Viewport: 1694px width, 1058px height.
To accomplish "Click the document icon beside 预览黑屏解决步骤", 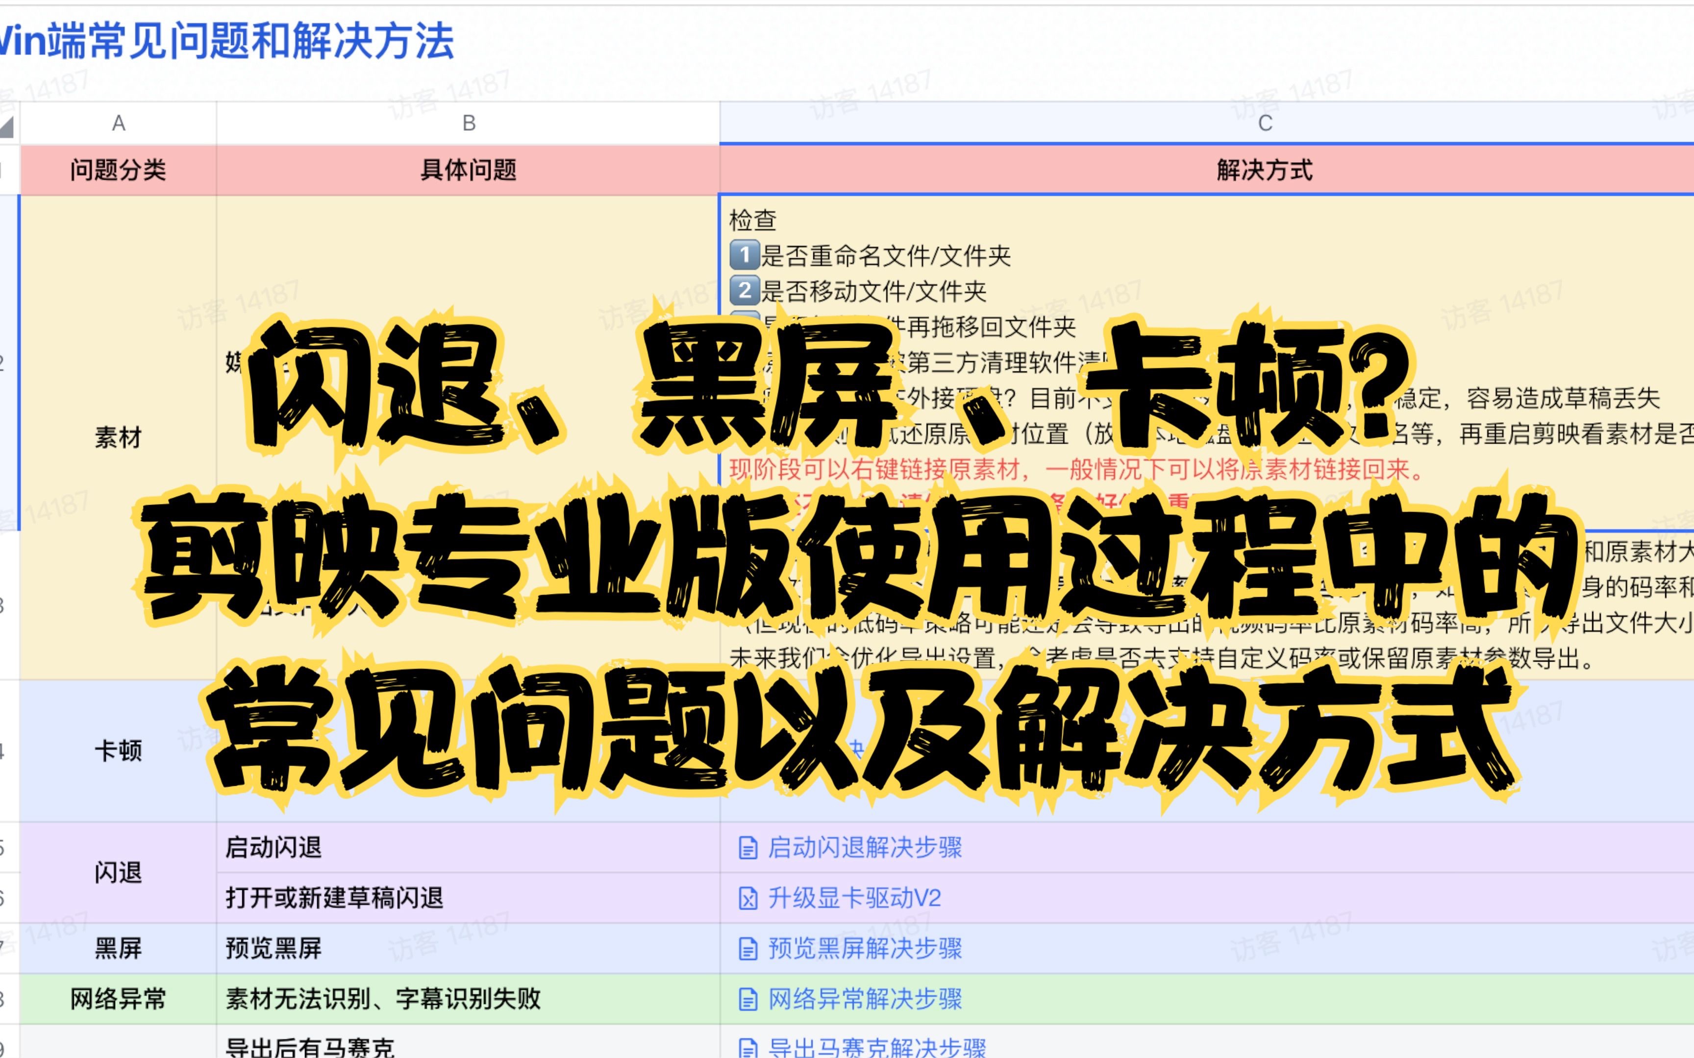I will 748,949.
